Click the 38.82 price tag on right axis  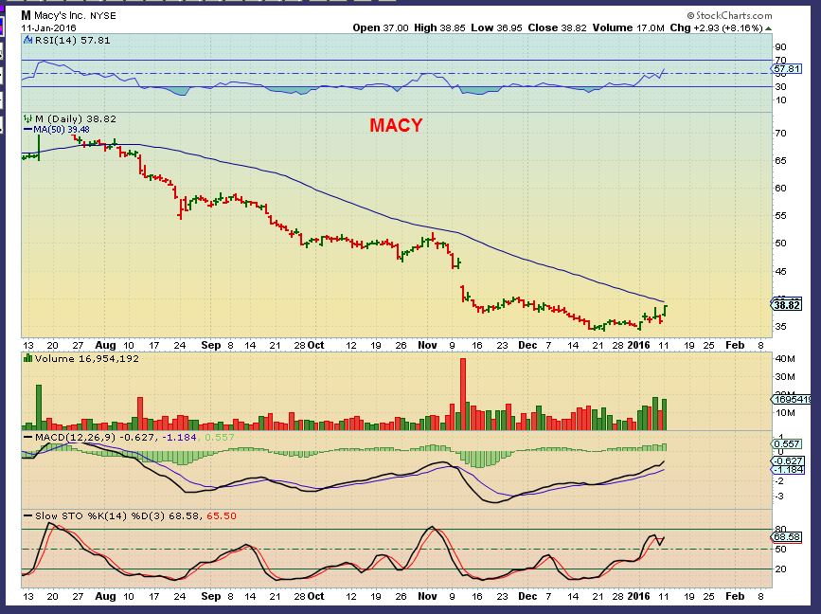click(x=787, y=305)
